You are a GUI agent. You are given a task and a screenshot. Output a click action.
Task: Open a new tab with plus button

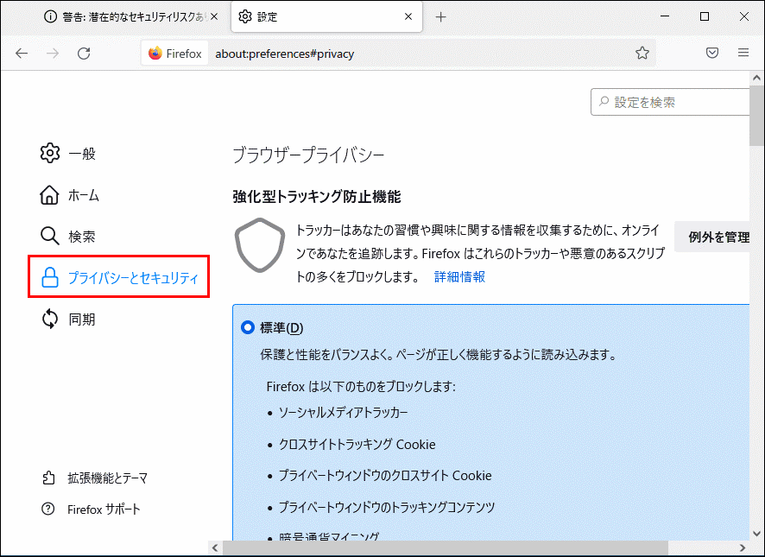[x=440, y=17]
